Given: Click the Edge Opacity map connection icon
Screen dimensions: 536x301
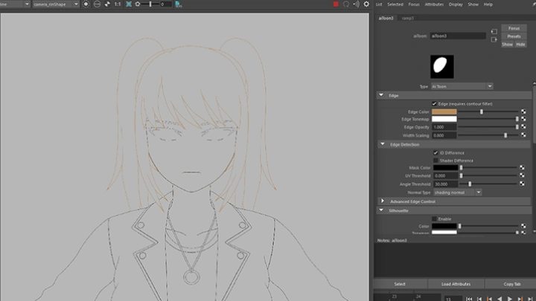Looking at the screenshot, I should click(x=523, y=126).
